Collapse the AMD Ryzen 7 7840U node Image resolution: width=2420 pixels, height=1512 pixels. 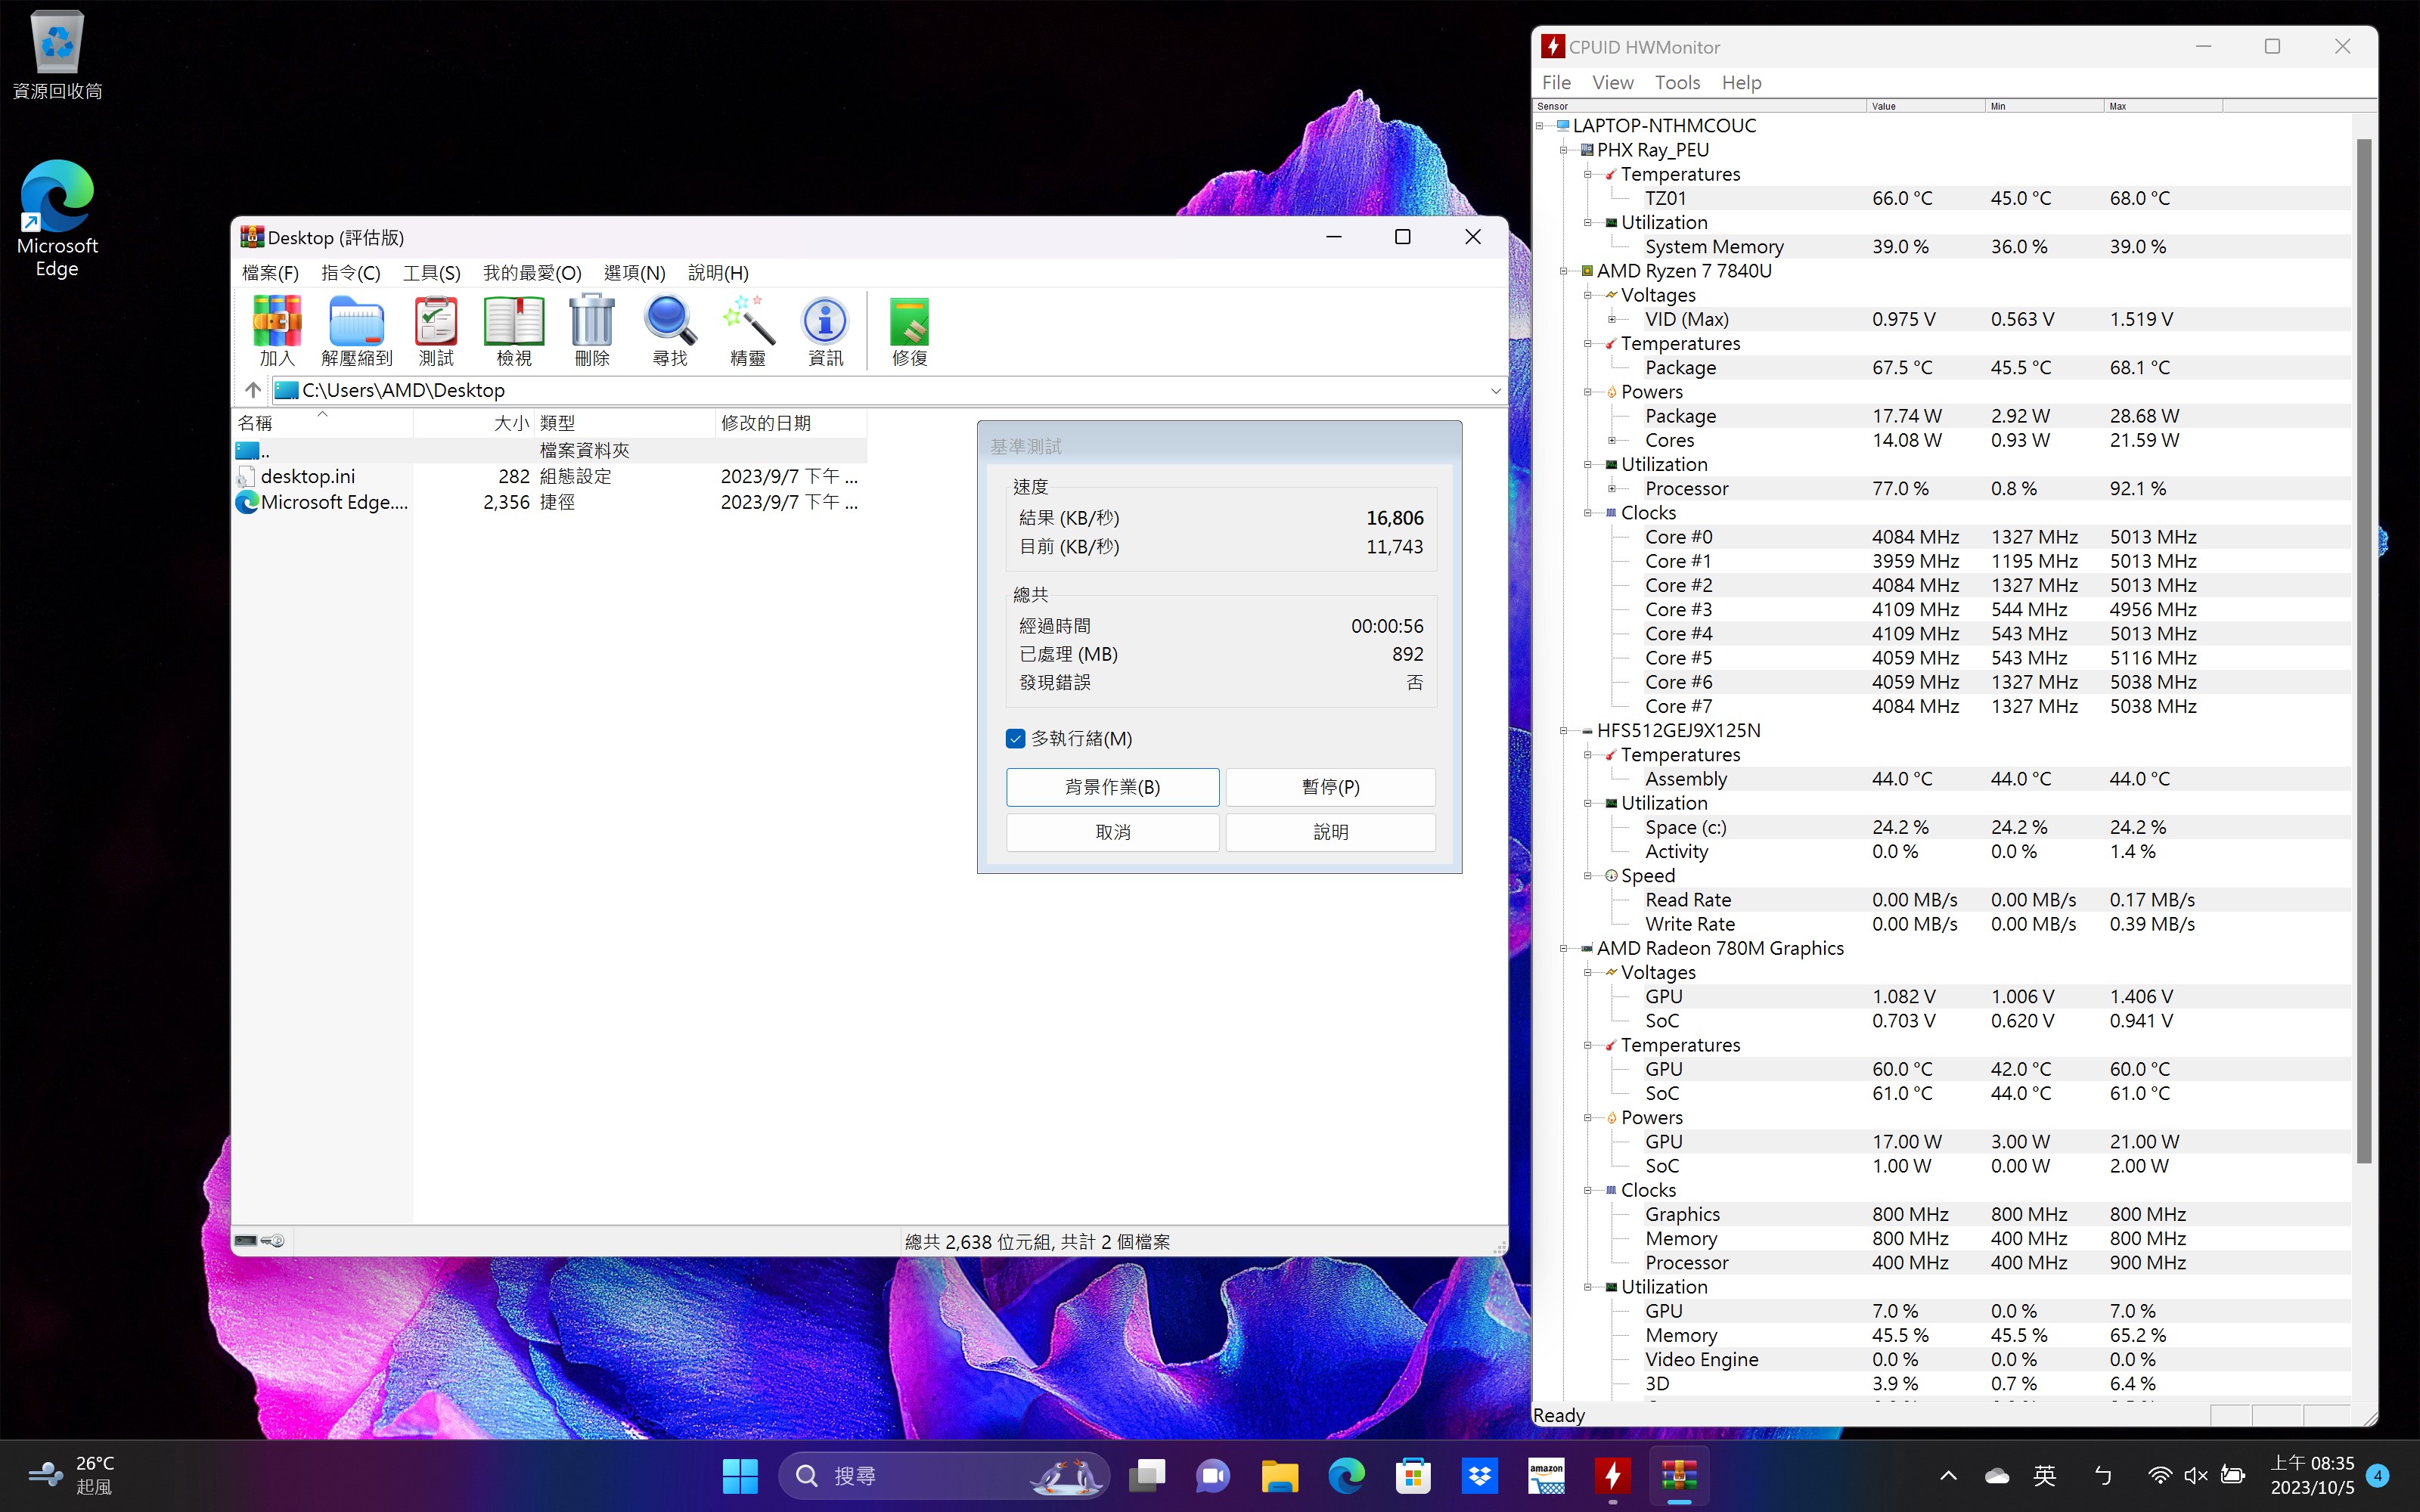[1565, 271]
